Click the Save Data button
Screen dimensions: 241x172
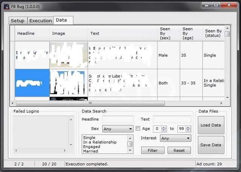click(210, 145)
